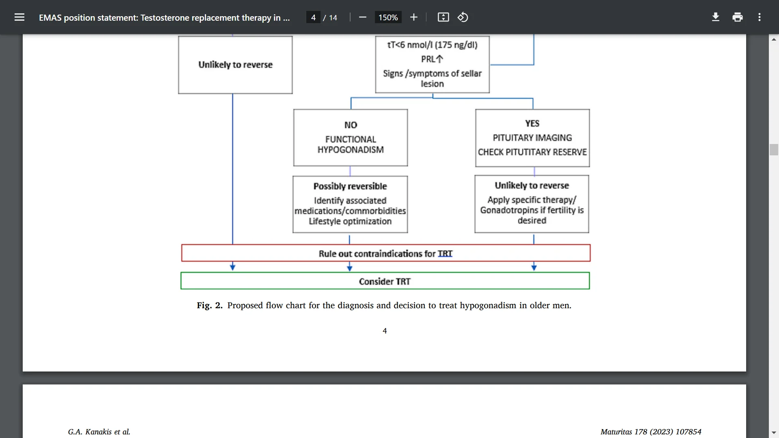Viewport: 779px width, 438px height.
Task: Click 'Signs /symptoms of sellar lesion' text
Action: 433,79
